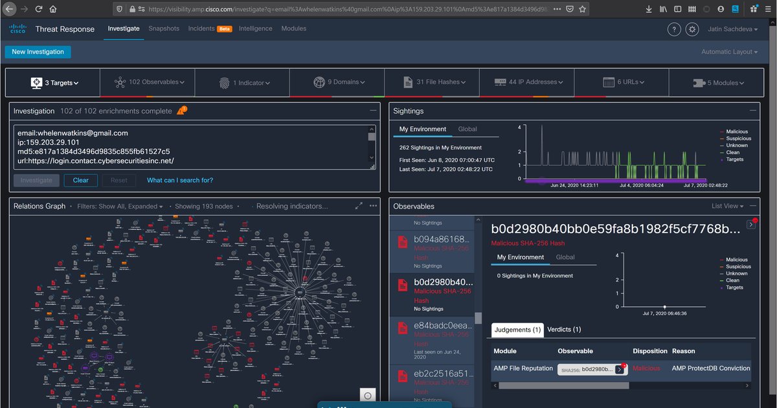Open the 6 URLs dropdown
777x408 pixels.
click(x=623, y=82)
